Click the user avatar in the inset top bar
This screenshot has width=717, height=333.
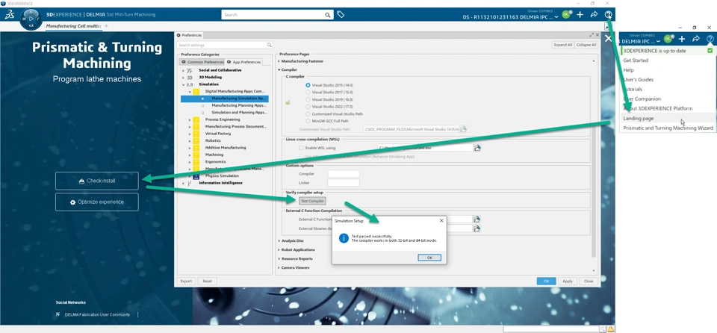(668, 38)
